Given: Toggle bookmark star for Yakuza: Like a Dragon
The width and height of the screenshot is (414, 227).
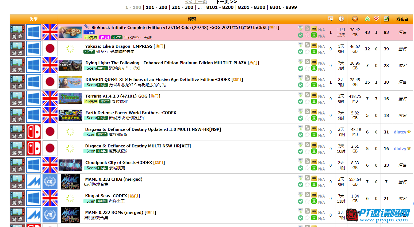Looking at the screenshot, I should [x=307, y=51].
